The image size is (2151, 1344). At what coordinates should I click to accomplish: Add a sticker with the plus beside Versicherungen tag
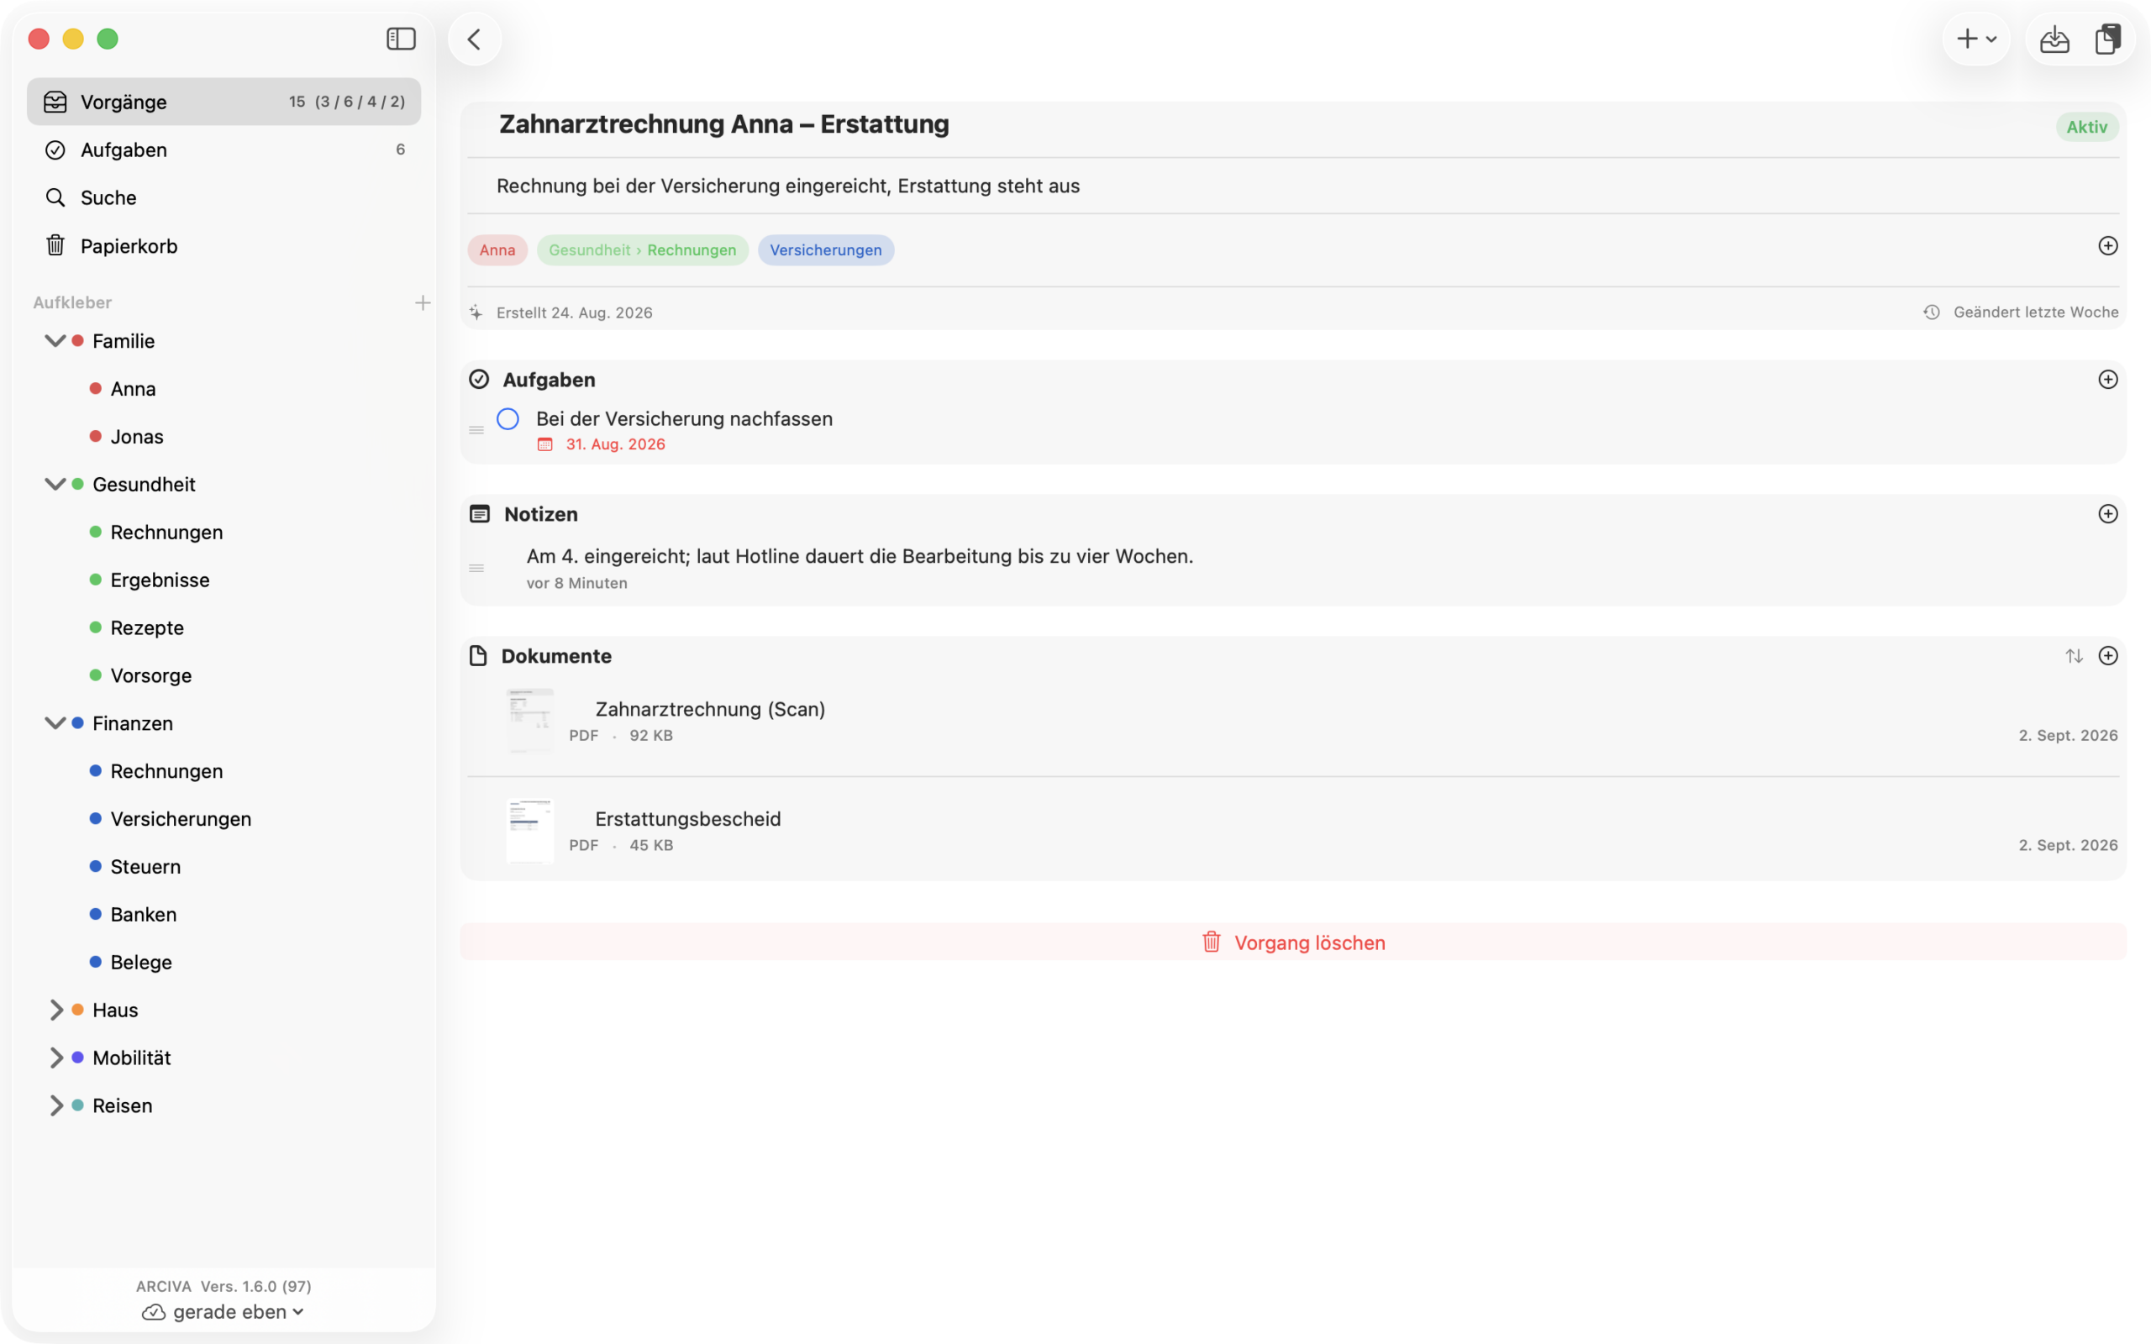pyautogui.click(x=2107, y=246)
